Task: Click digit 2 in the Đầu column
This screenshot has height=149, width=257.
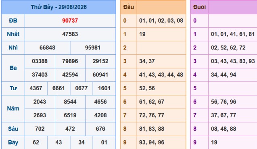Action: click(x=125, y=48)
